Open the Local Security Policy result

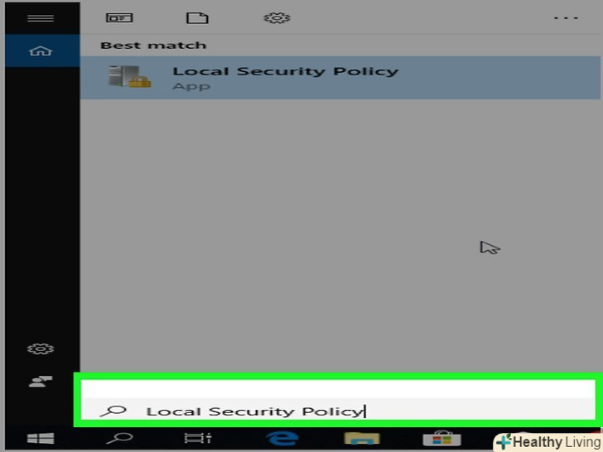click(x=340, y=78)
